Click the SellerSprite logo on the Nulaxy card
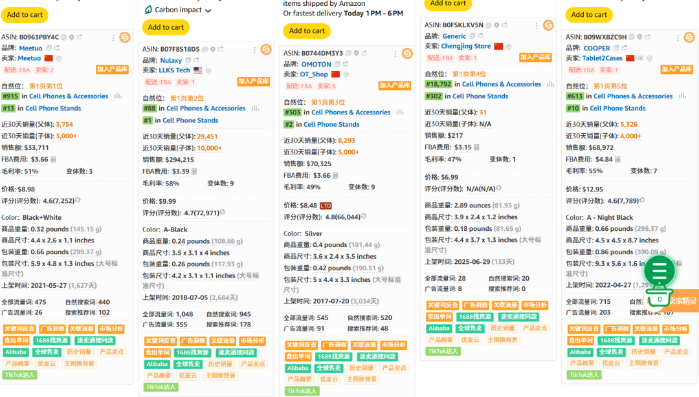The width and height of the screenshot is (699, 397). [265, 49]
